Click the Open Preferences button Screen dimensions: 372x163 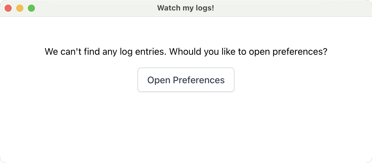pyautogui.click(x=186, y=80)
